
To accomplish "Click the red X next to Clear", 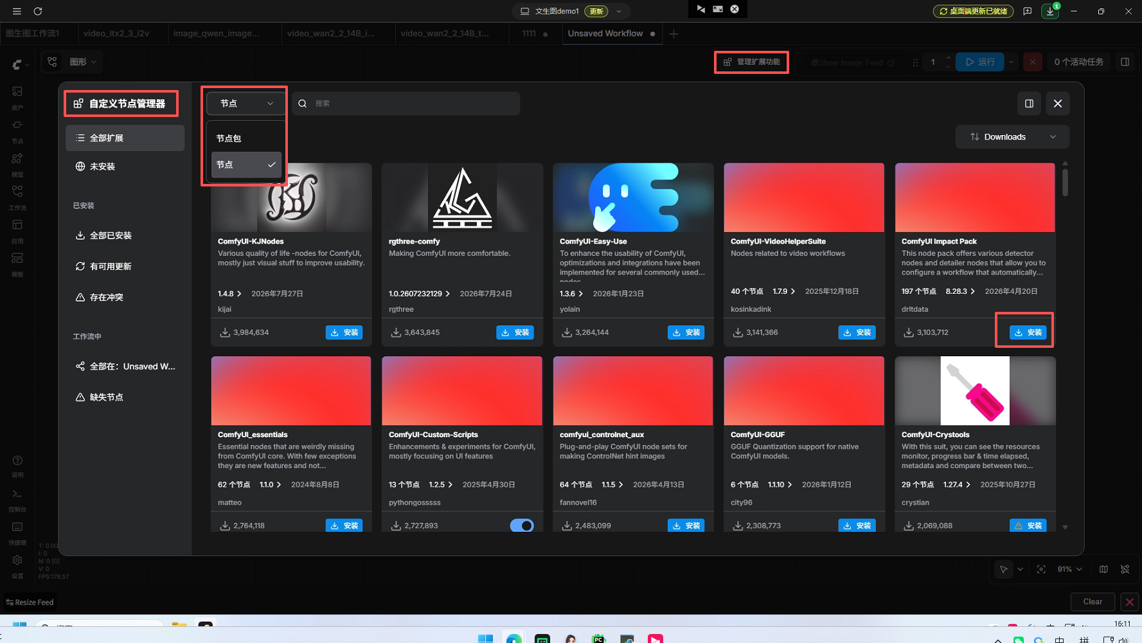I will [x=1129, y=602].
